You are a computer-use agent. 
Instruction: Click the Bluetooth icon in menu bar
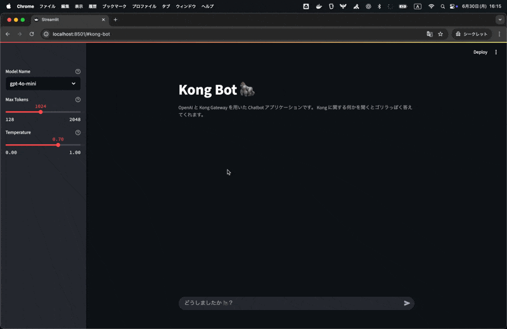(x=379, y=6)
